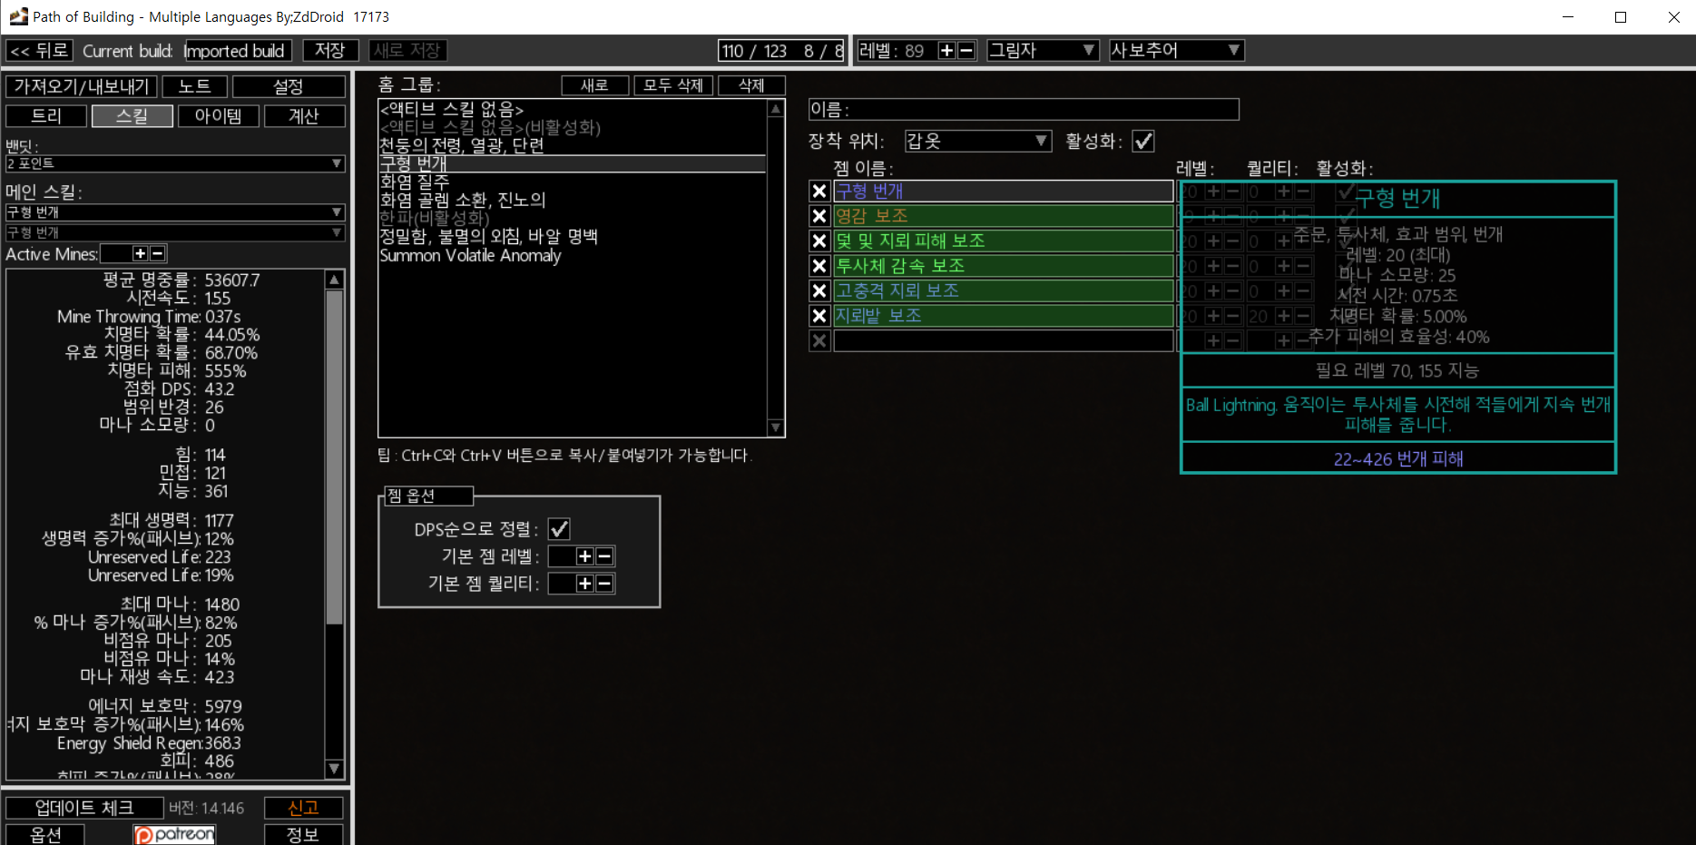Image resolution: width=1696 pixels, height=845 pixels.
Task: Increase 기본 젬 퀄리티 with plus button
Action: coord(585,584)
